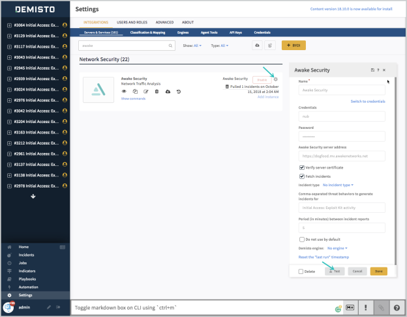Click Switch to credentials link
Screen dimensions: 407x317
[368, 102]
